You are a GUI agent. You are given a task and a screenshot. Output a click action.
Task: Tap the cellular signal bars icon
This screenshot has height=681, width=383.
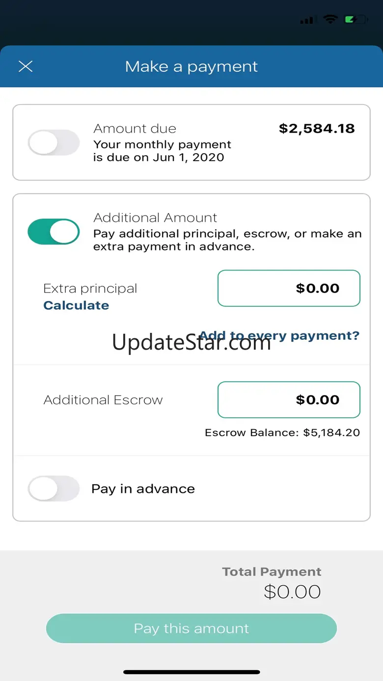click(x=306, y=20)
